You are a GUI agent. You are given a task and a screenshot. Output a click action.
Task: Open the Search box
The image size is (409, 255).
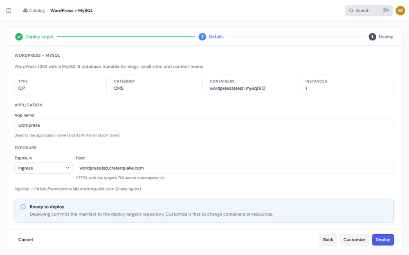pos(369,11)
